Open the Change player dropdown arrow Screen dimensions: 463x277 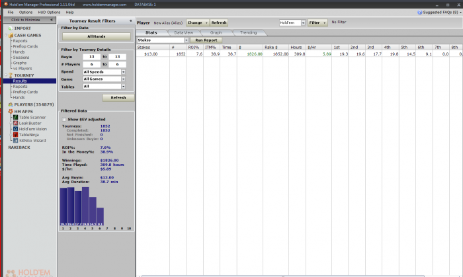206,22
